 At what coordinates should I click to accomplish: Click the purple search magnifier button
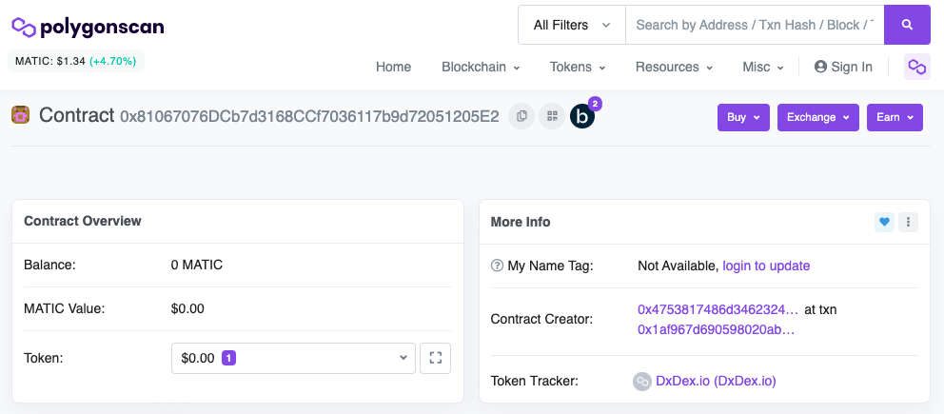pos(907,25)
